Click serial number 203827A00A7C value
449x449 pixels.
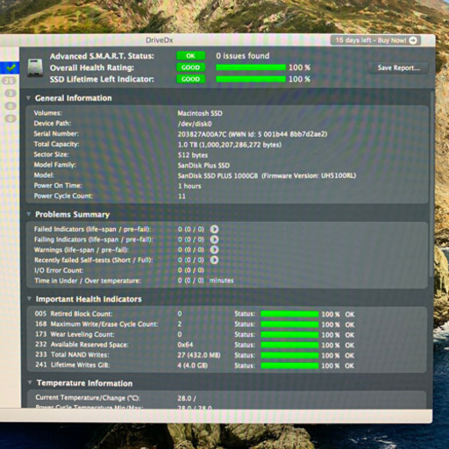[202, 134]
